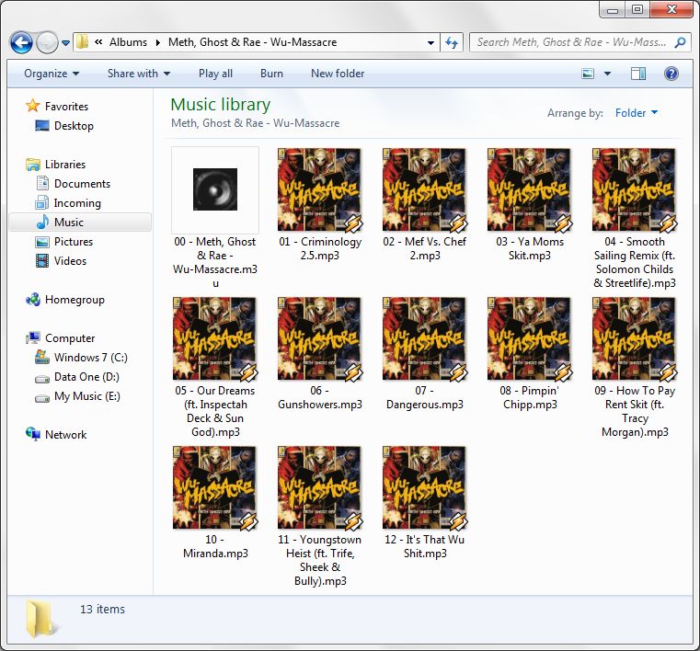Select 01 - Criminology 2.5.mp3 thumbnail
Image resolution: width=700 pixels, height=651 pixels.
point(320,189)
